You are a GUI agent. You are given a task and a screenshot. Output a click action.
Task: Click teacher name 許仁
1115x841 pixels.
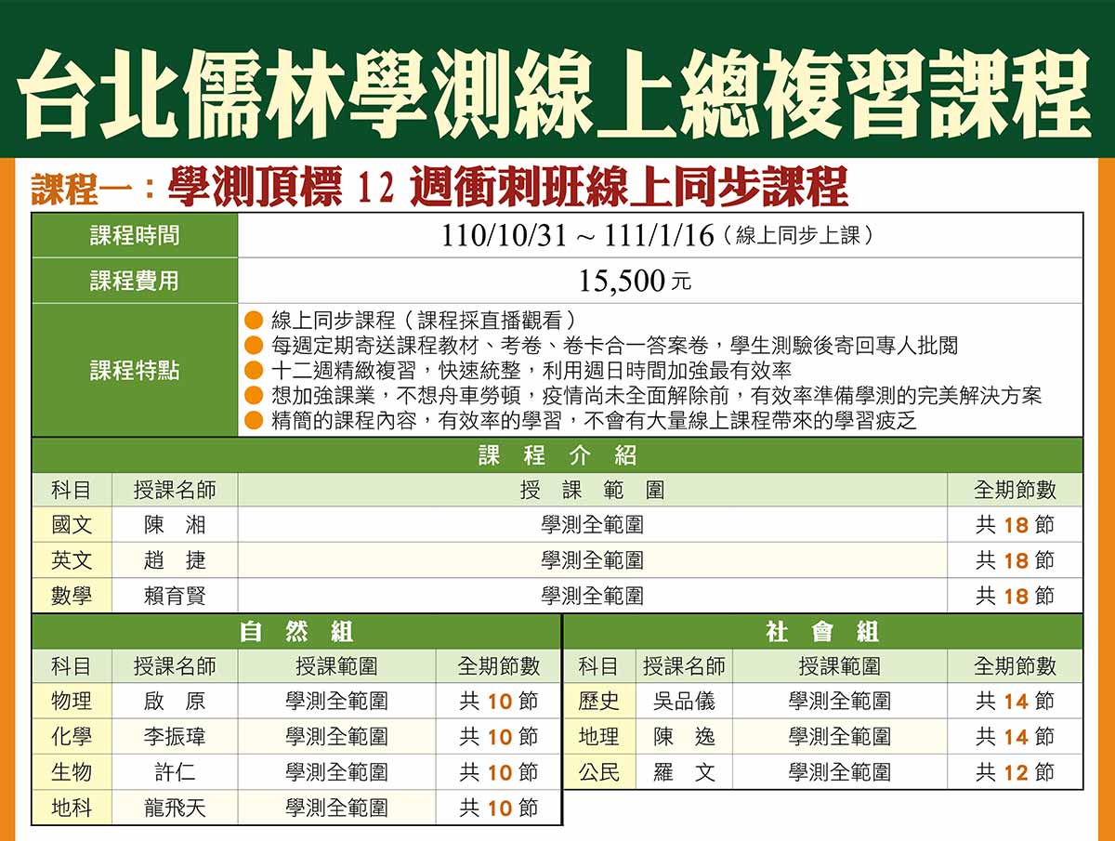tap(175, 771)
